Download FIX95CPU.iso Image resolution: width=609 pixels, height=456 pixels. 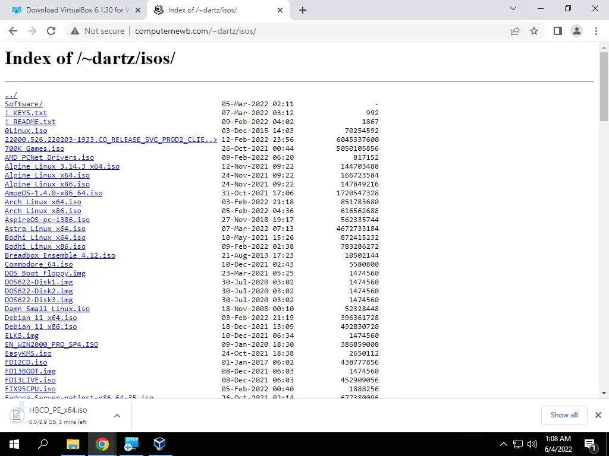30,389
